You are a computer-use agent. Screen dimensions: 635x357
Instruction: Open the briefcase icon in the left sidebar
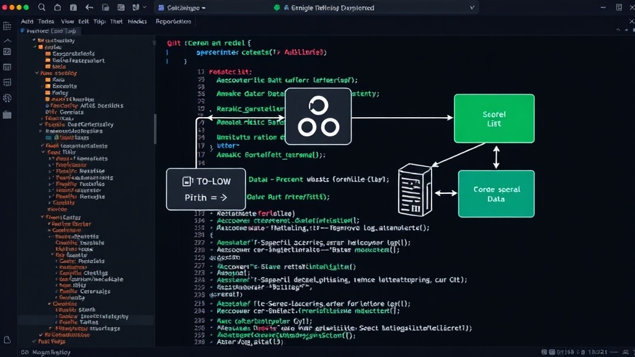coord(7,115)
